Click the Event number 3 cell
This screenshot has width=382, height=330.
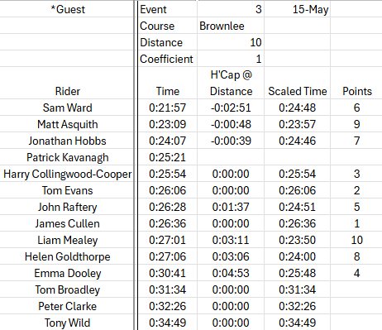click(231, 9)
